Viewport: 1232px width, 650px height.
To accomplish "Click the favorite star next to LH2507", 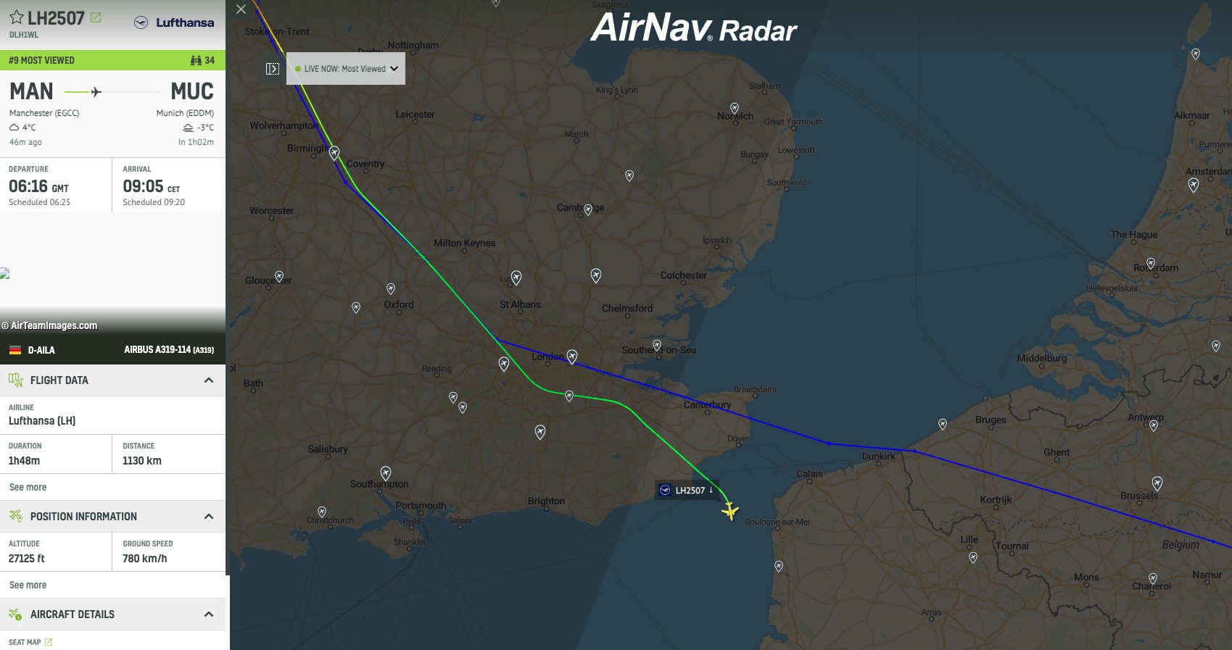I will click(16, 17).
